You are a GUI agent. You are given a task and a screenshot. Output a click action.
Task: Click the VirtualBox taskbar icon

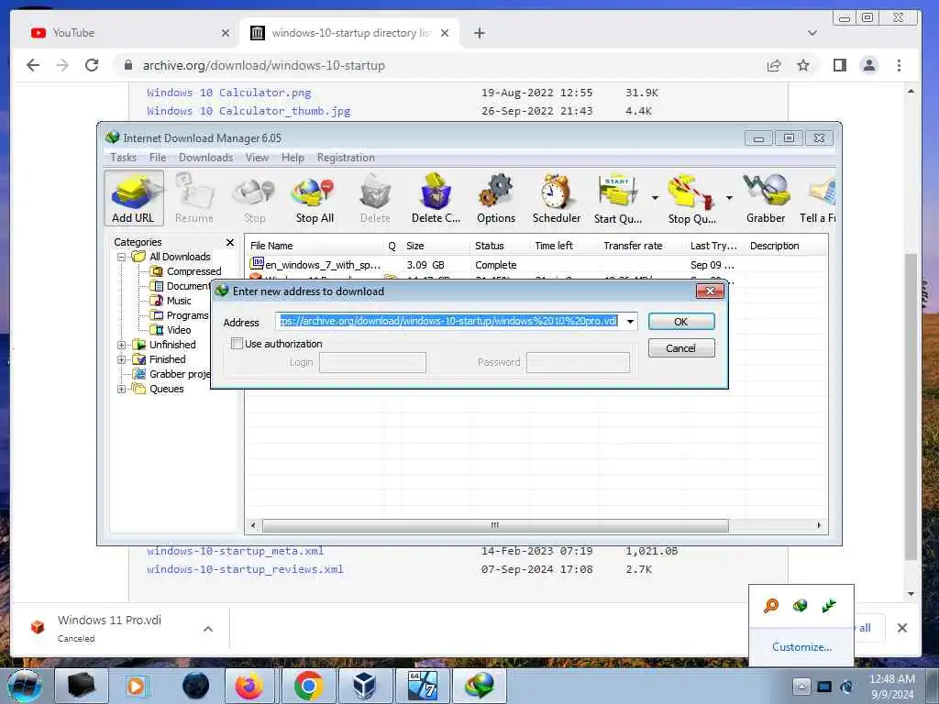click(365, 686)
